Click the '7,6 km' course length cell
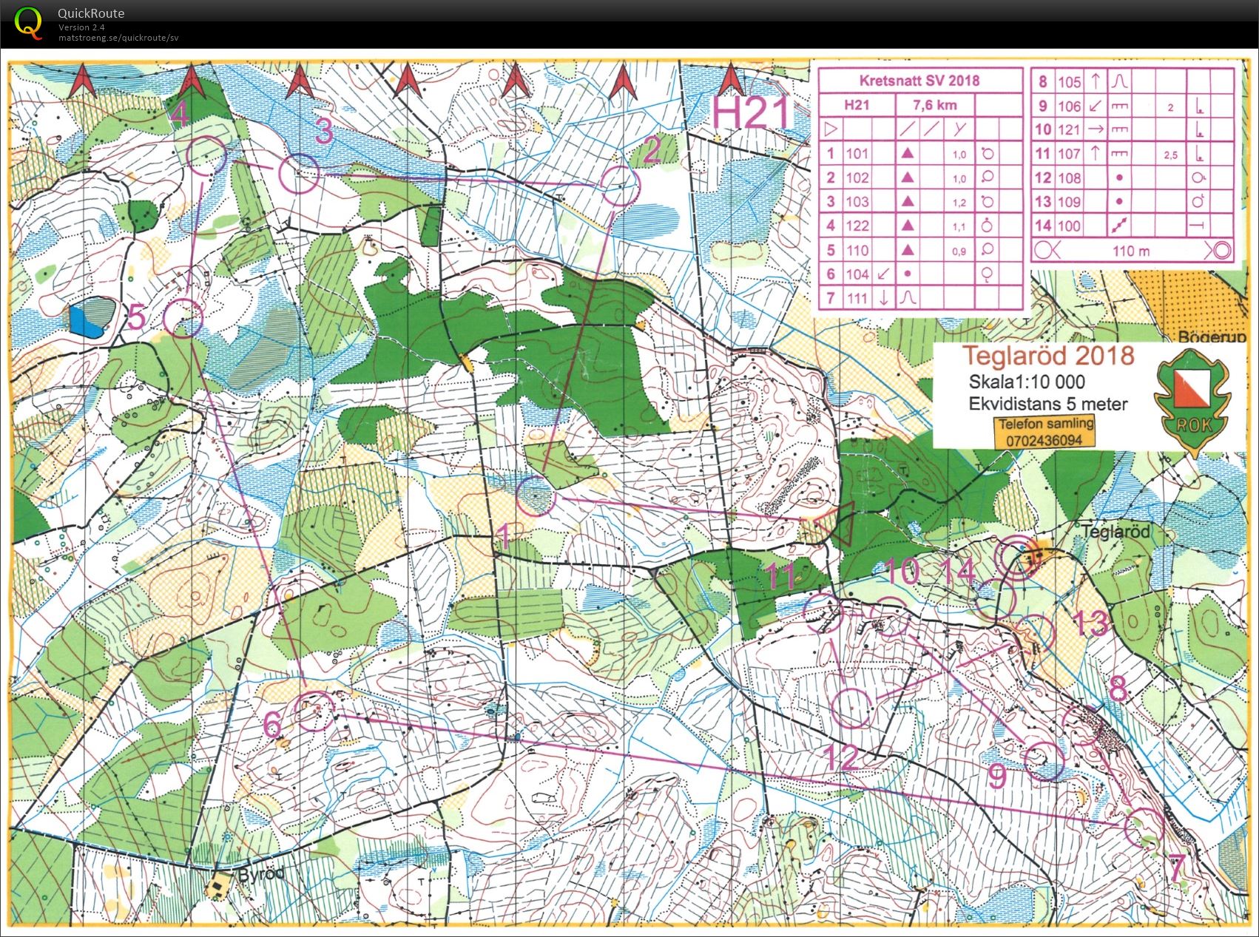This screenshot has height=937, width=1259. point(935,105)
